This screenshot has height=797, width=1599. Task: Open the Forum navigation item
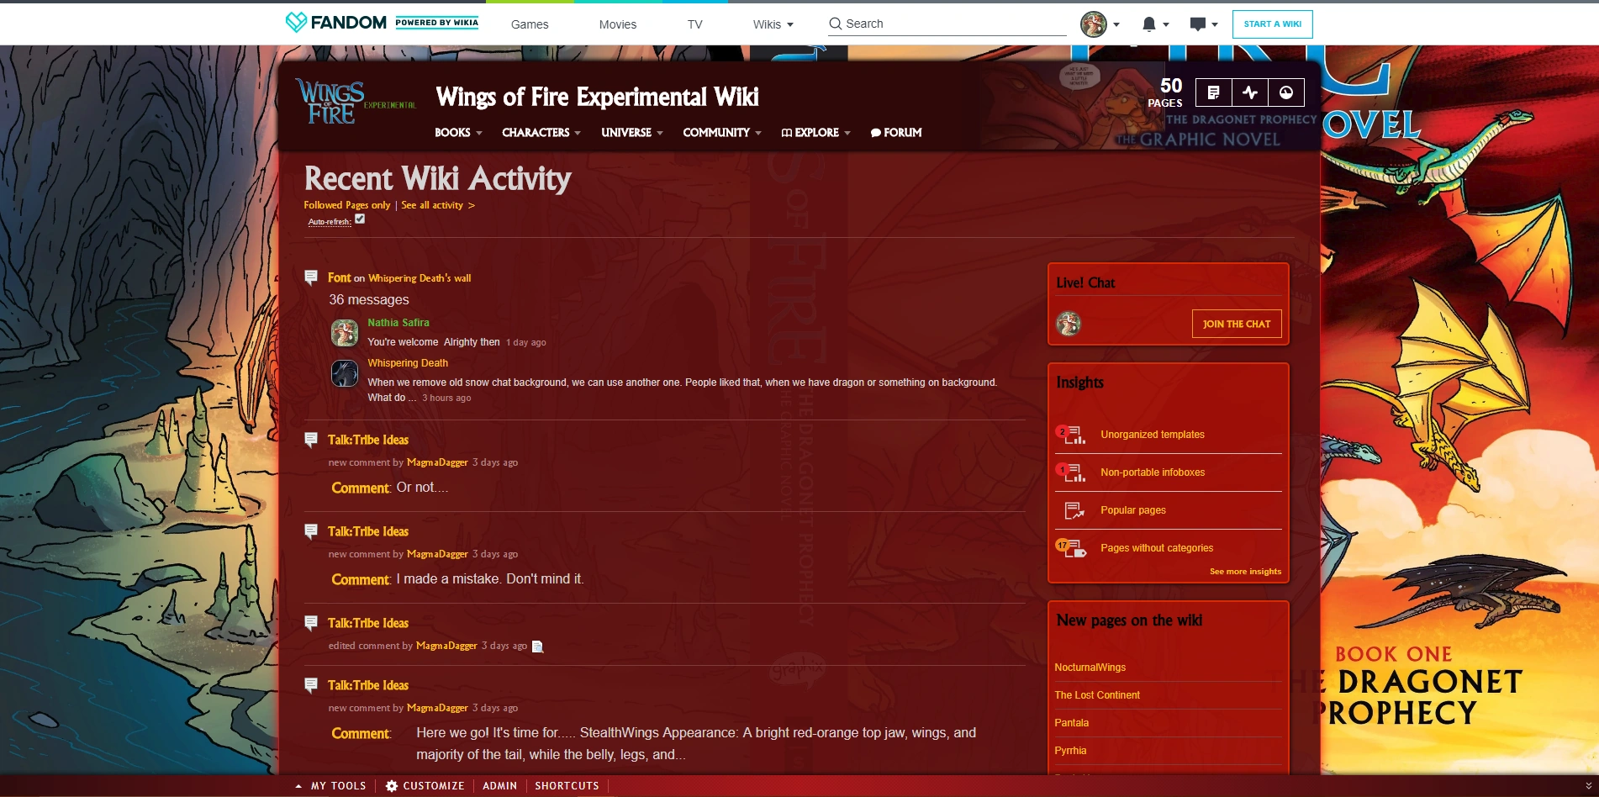tap(896, 133)
